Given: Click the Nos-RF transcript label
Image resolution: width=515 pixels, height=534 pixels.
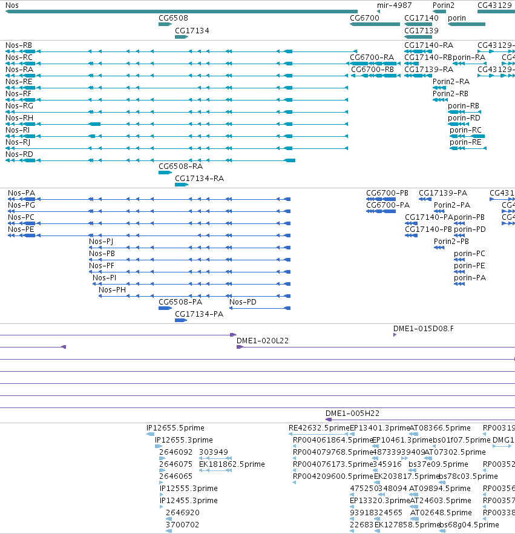Looking at the screenshot, I should (x=18, y=94).
